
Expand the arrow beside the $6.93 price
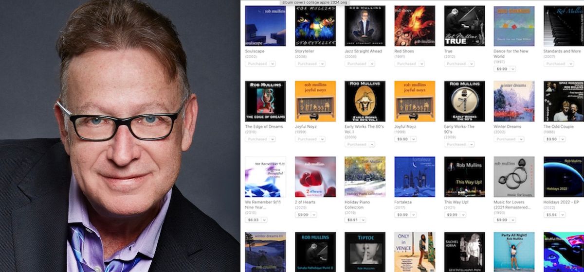point(264,220)
